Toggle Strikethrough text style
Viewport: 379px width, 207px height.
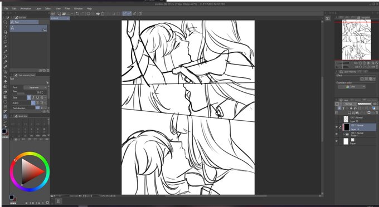(x=42, y=98)
